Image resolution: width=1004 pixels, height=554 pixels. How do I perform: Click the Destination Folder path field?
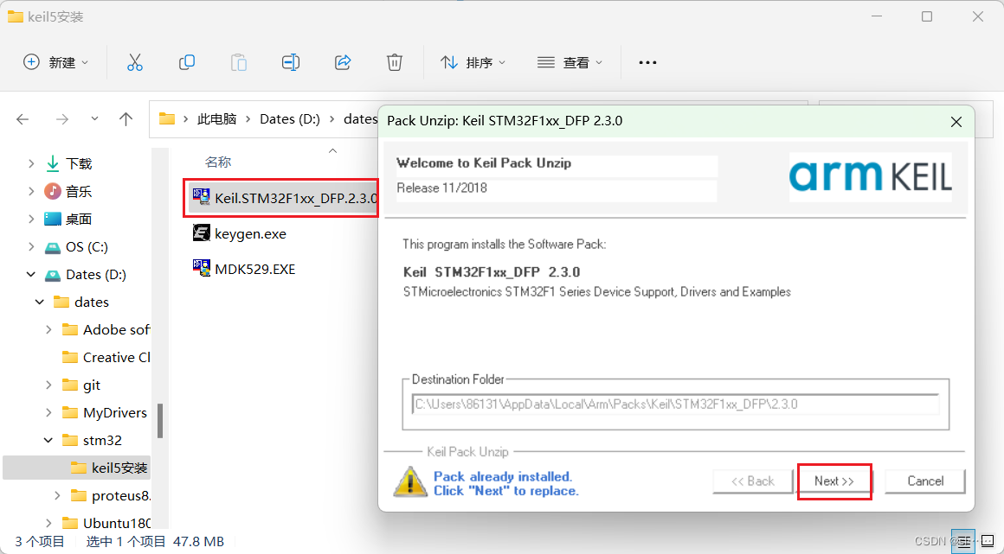point(675,404)
